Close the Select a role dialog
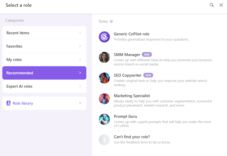 point(221,5)
